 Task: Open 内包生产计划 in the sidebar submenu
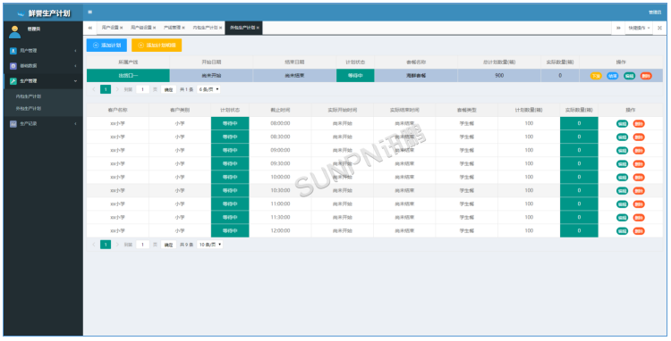pyautogui.click(x=29, y=96)
